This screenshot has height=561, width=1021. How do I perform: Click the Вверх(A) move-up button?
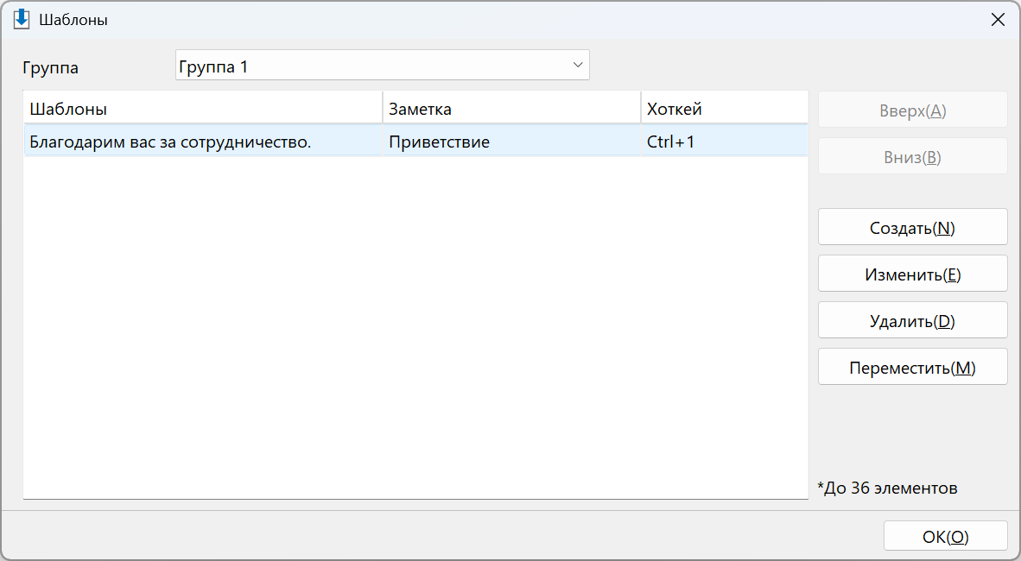pos(912,110)
